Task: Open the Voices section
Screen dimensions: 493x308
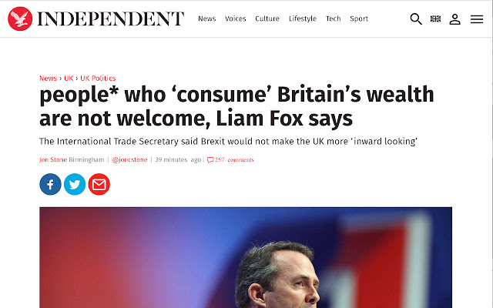Action: [x=236, y=18]
